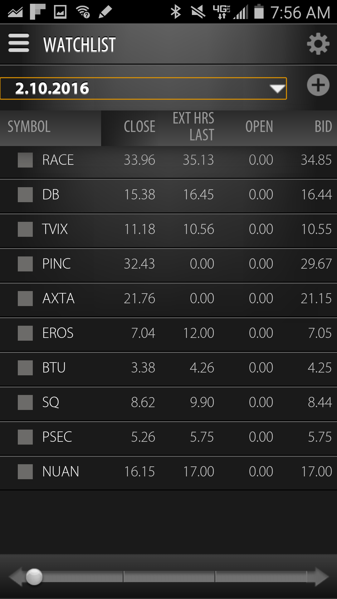
Task: Tap the add symbol plus icon
Action: tap(318, 85)
